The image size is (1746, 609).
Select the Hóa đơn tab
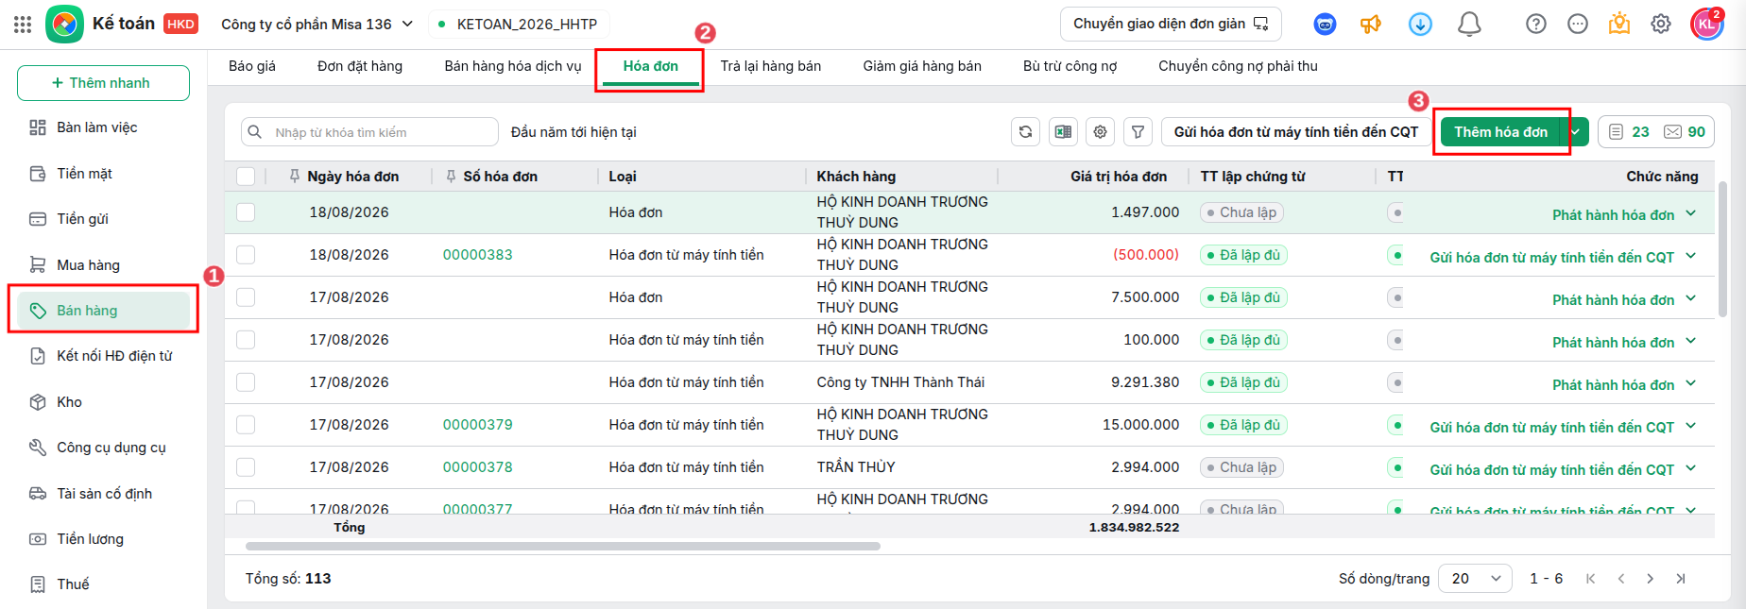click(650, 66)
